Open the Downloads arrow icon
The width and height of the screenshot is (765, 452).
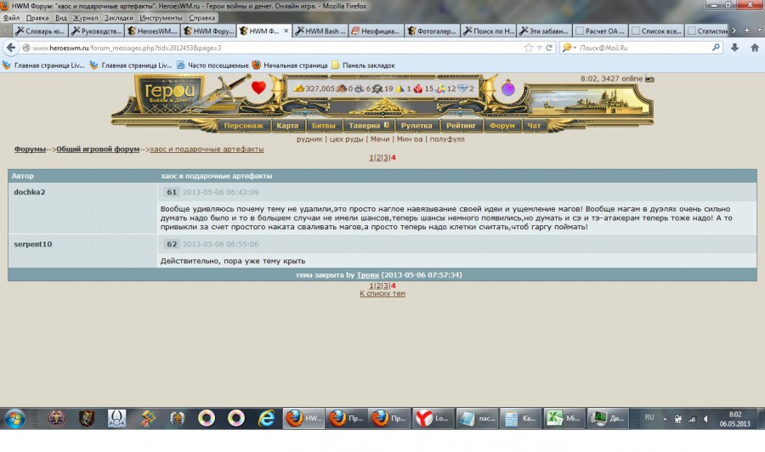click(734, 48)
